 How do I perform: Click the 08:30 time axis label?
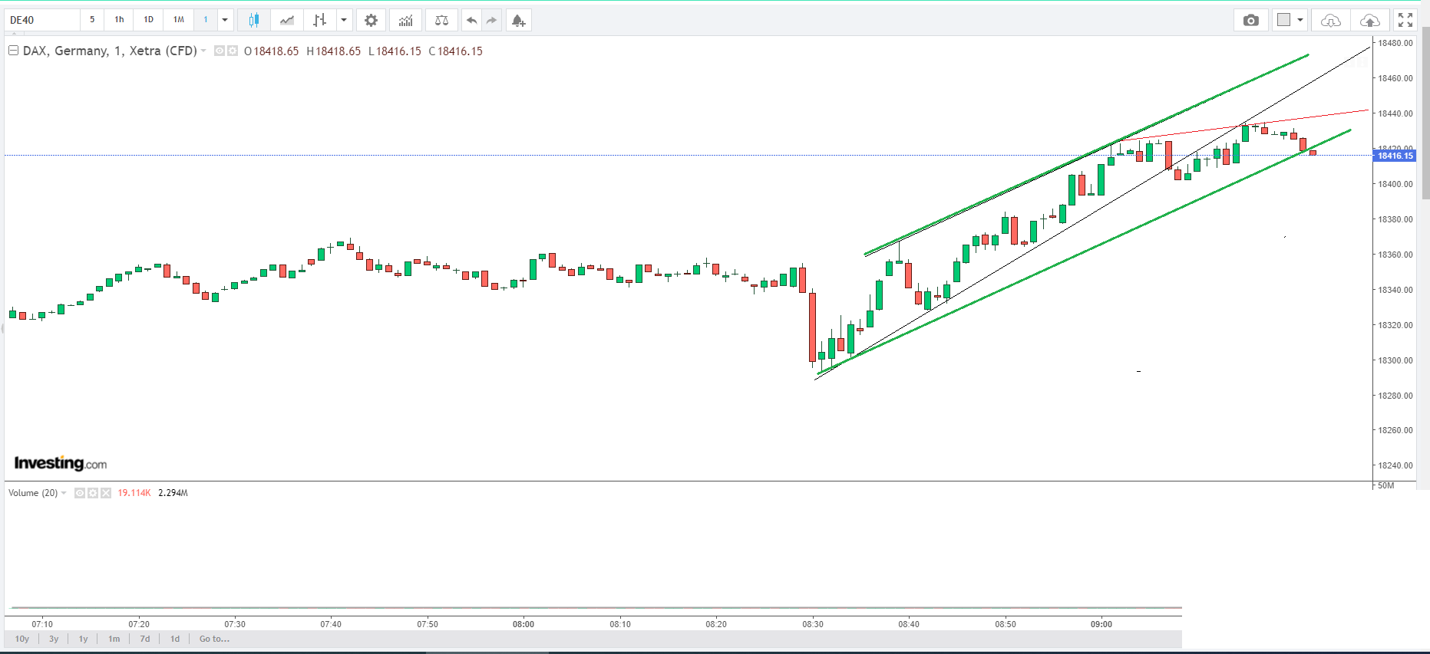click(x=813, y=624)
